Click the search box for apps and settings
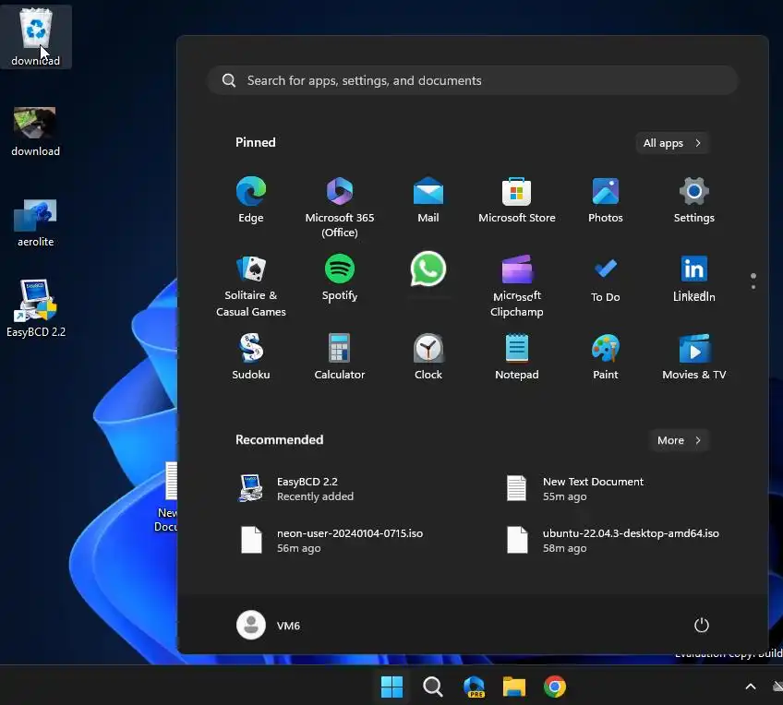This screenshot has width=783, height=705. click(473, 80)
